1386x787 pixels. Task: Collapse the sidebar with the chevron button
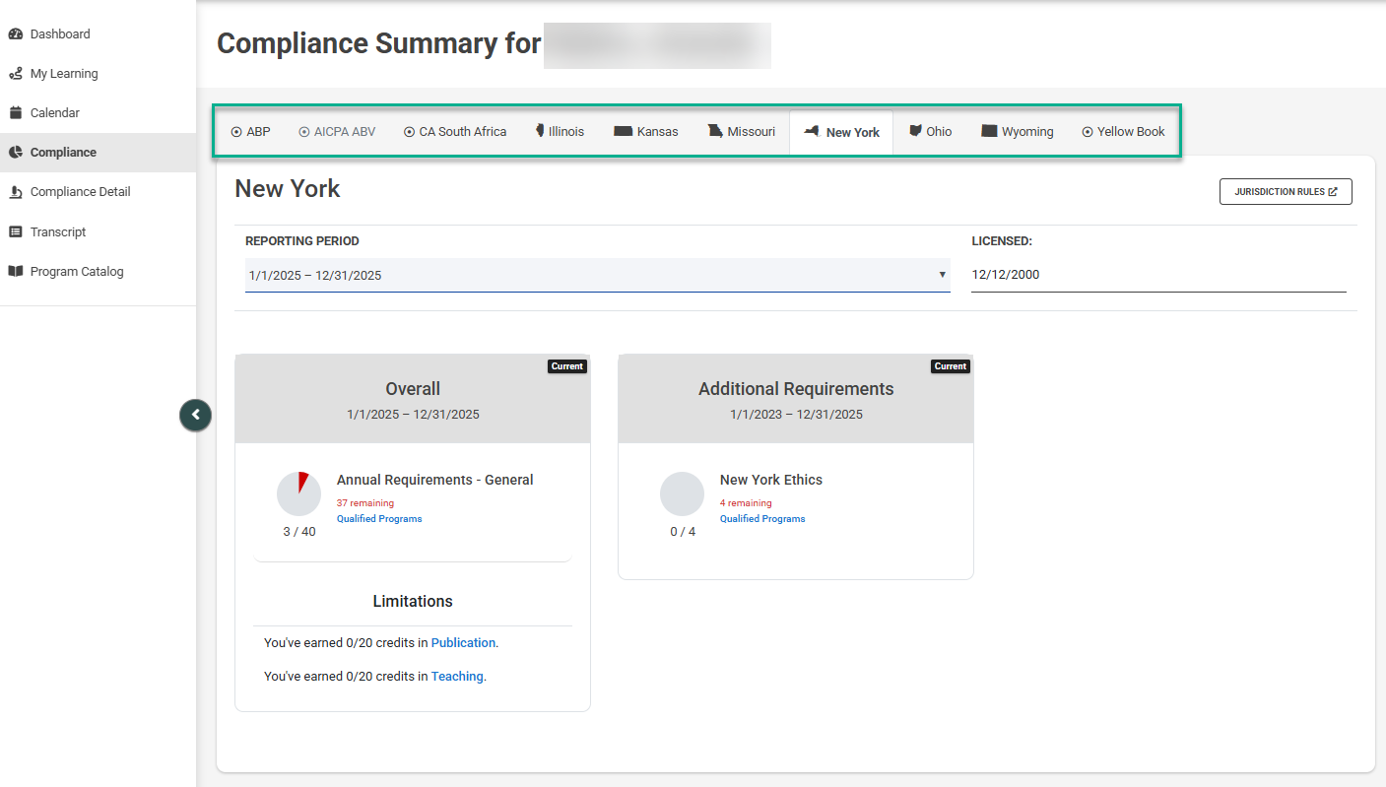195,415
